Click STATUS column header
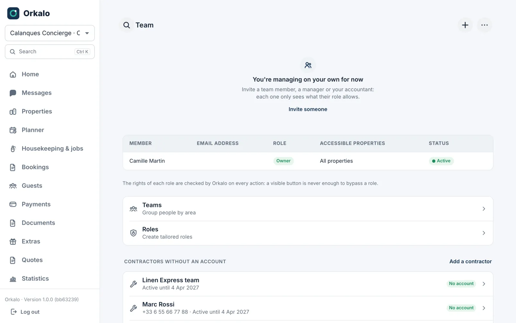 tap(439, 143)
